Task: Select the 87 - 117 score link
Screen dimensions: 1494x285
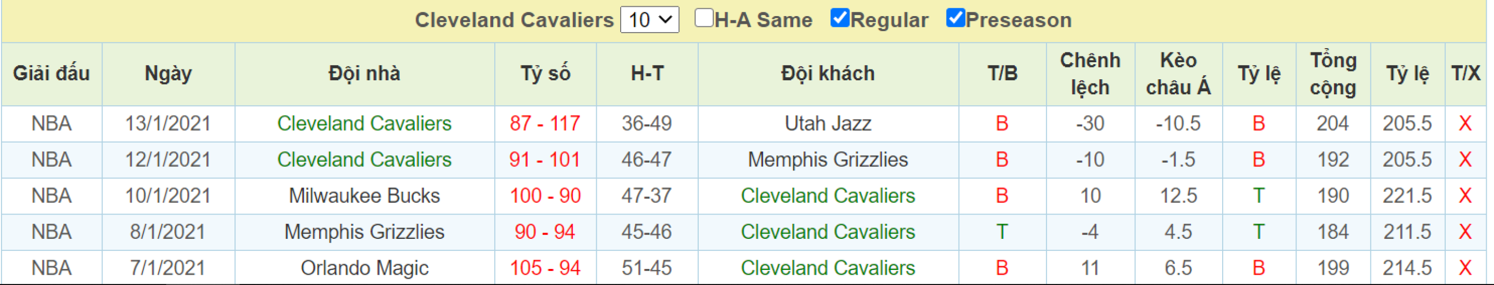Action: click(545, 123)
